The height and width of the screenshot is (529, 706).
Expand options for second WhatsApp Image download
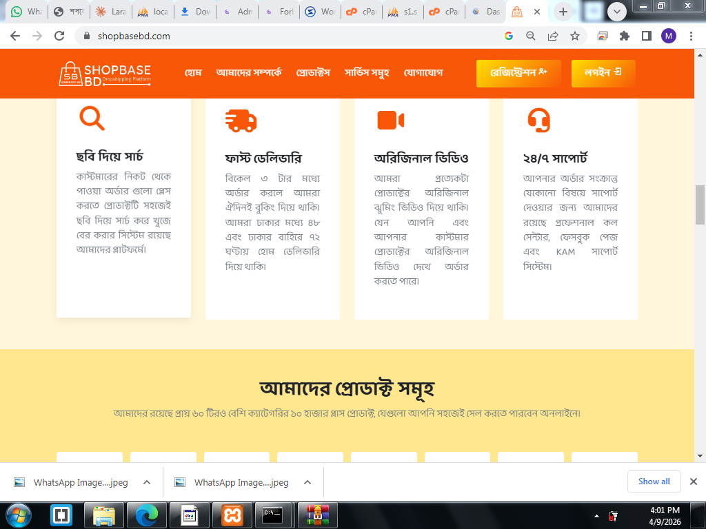point(307,482)
